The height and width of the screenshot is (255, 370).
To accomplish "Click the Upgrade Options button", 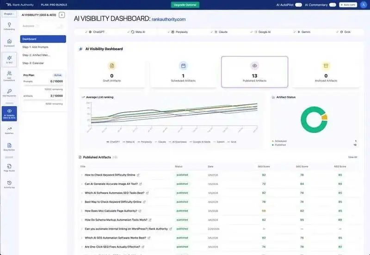I will [185, 5].
